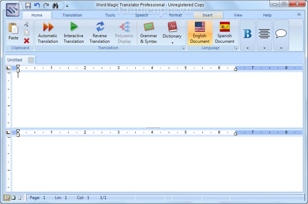Click the Page: 1 status indicator

coord(37,197)
